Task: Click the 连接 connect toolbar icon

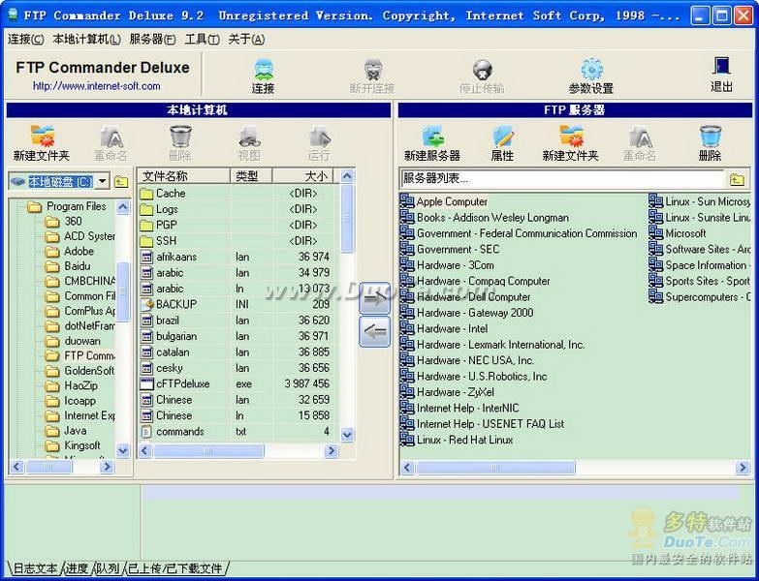Action: click(264, 76)
